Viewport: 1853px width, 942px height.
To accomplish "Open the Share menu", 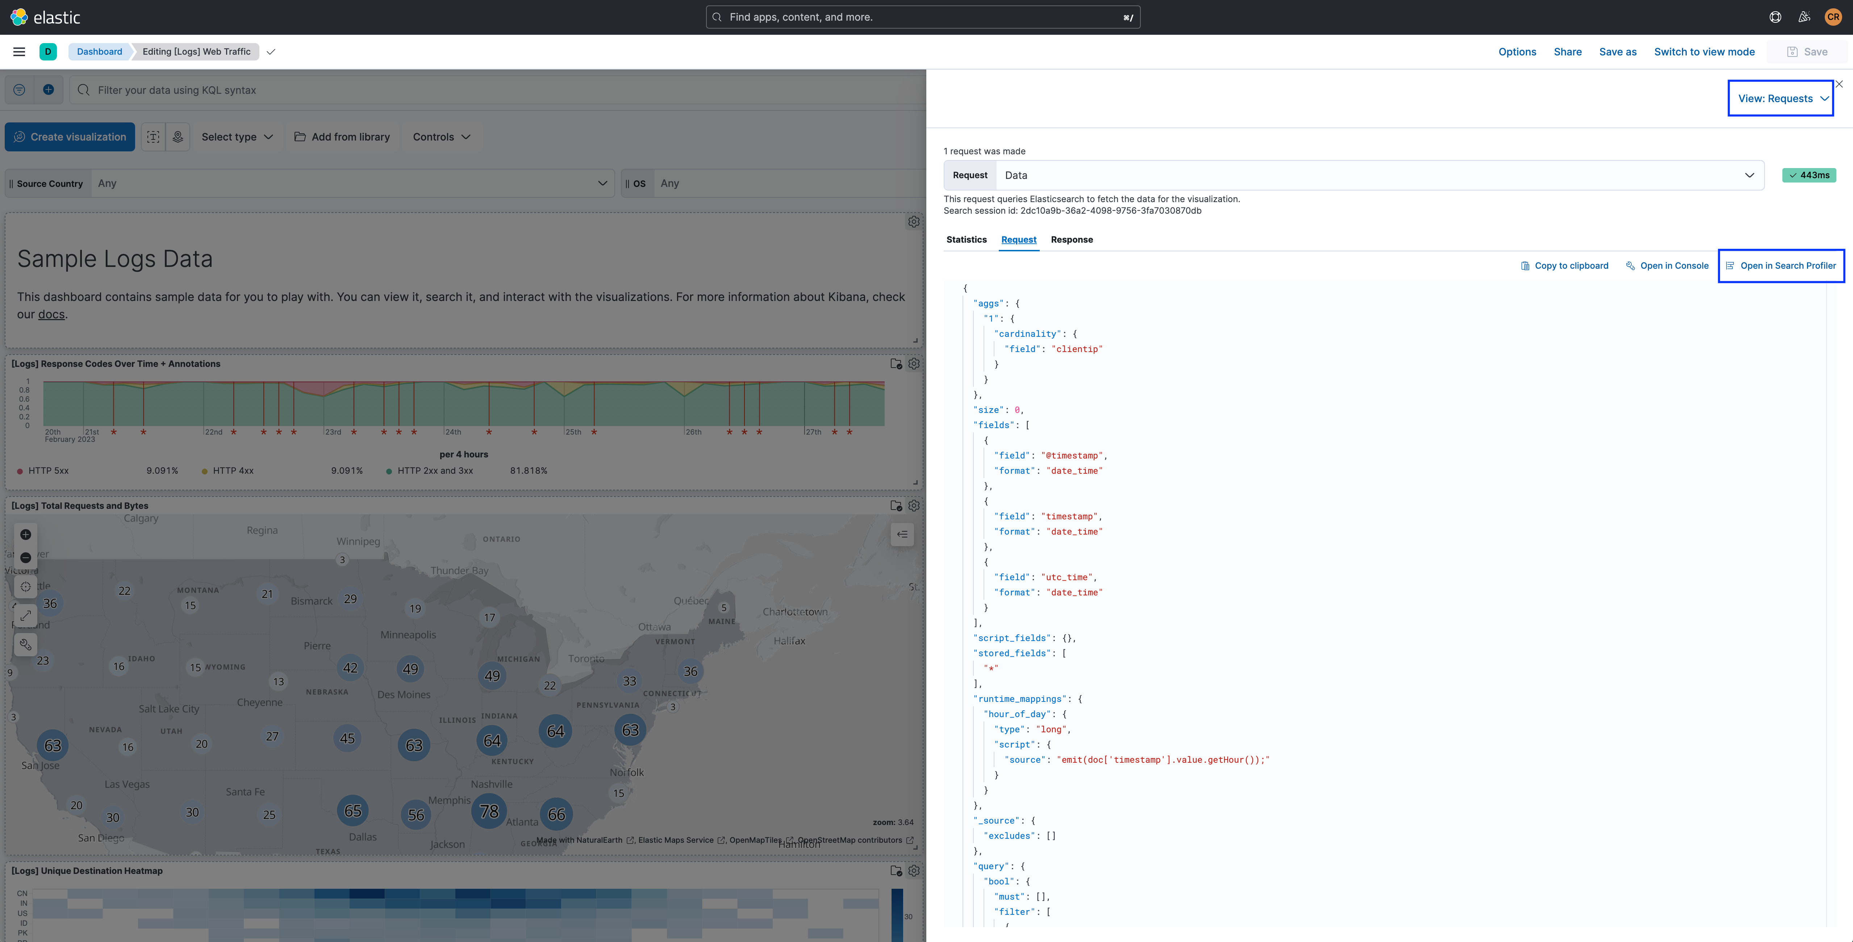I will pyautogui.click(x=1568, y=52).
